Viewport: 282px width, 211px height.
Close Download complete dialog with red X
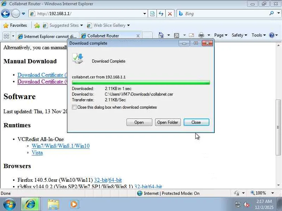coord(207,43)
